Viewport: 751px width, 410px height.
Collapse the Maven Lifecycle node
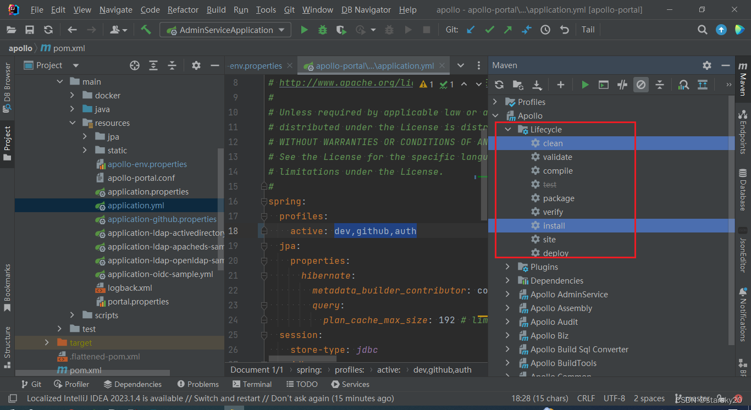point(508,129)
